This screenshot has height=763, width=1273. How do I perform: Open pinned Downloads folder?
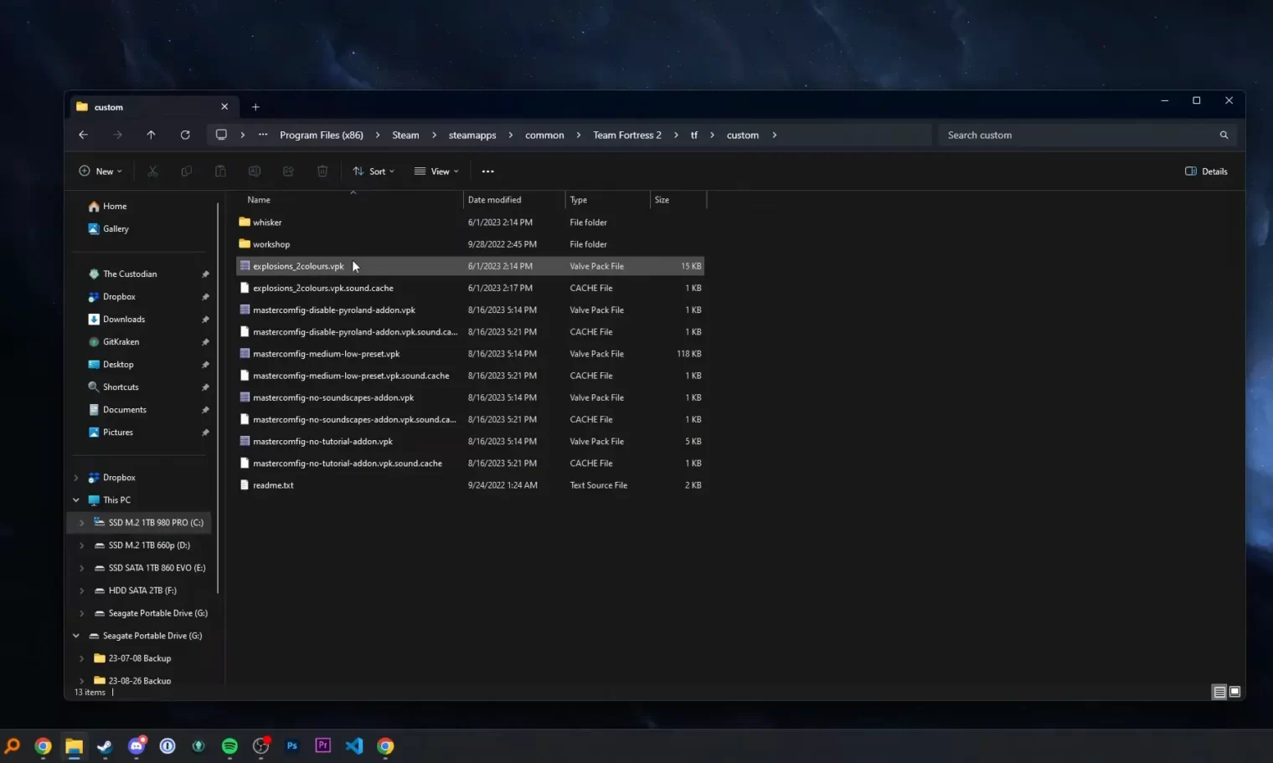(x=124, y=319)
